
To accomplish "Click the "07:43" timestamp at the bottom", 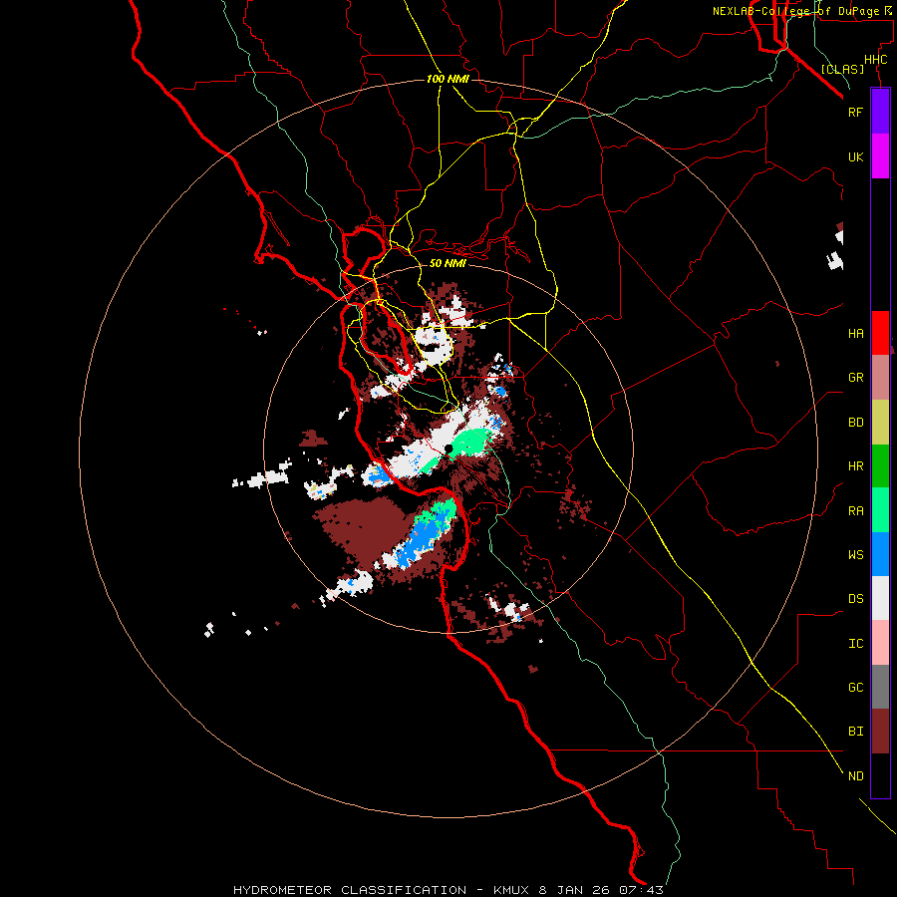I will (x=641, y=890).
